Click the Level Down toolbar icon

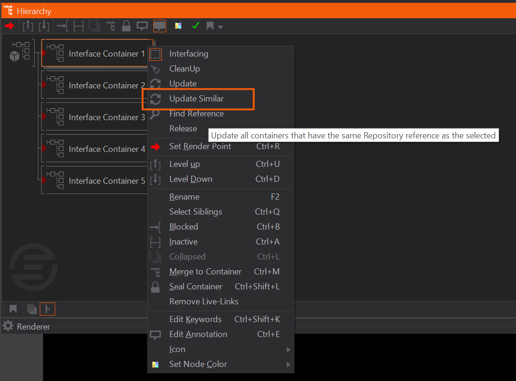click(x=44, y=26)
